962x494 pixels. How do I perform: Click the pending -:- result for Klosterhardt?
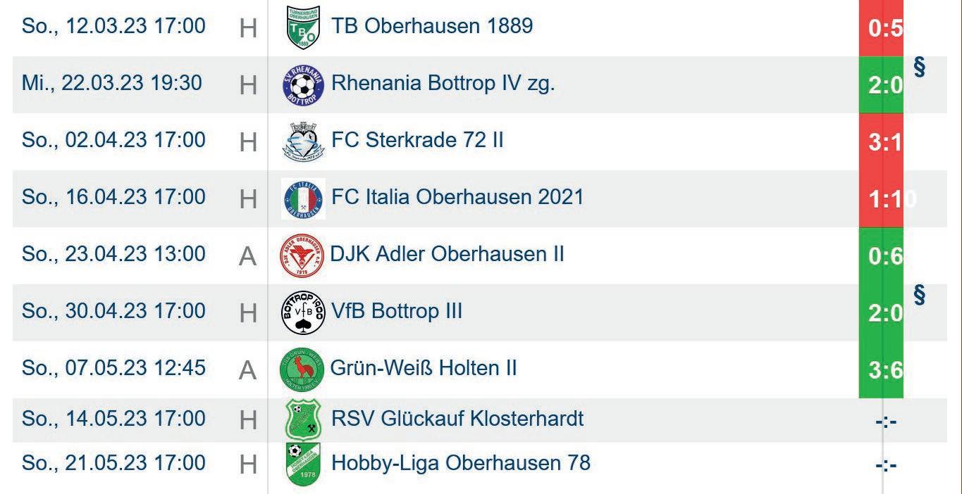(885, 422)
